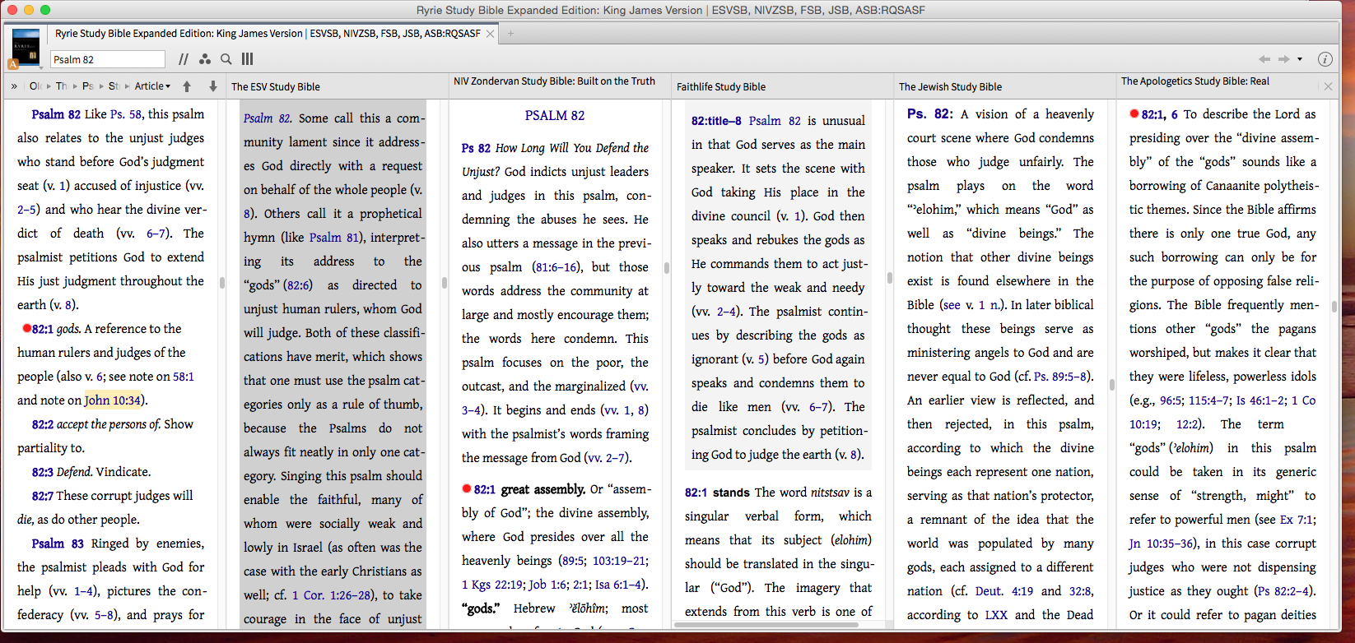Close the Apologetics Study Bible parallel pane
This screenshot has width=1355, height=643.
[1328, 86]
